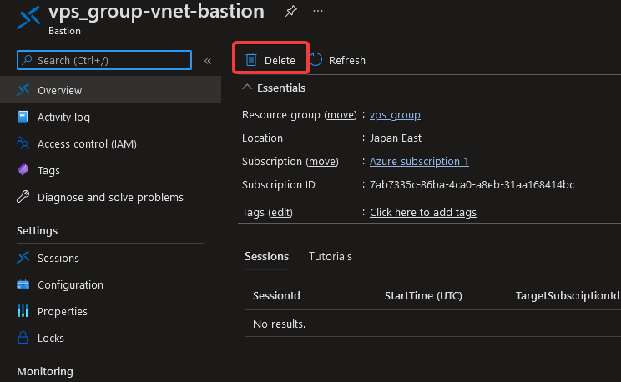Viewport: 621px width, 382px height.
Task: Click the No results. table row
Action: coord(432,324)
